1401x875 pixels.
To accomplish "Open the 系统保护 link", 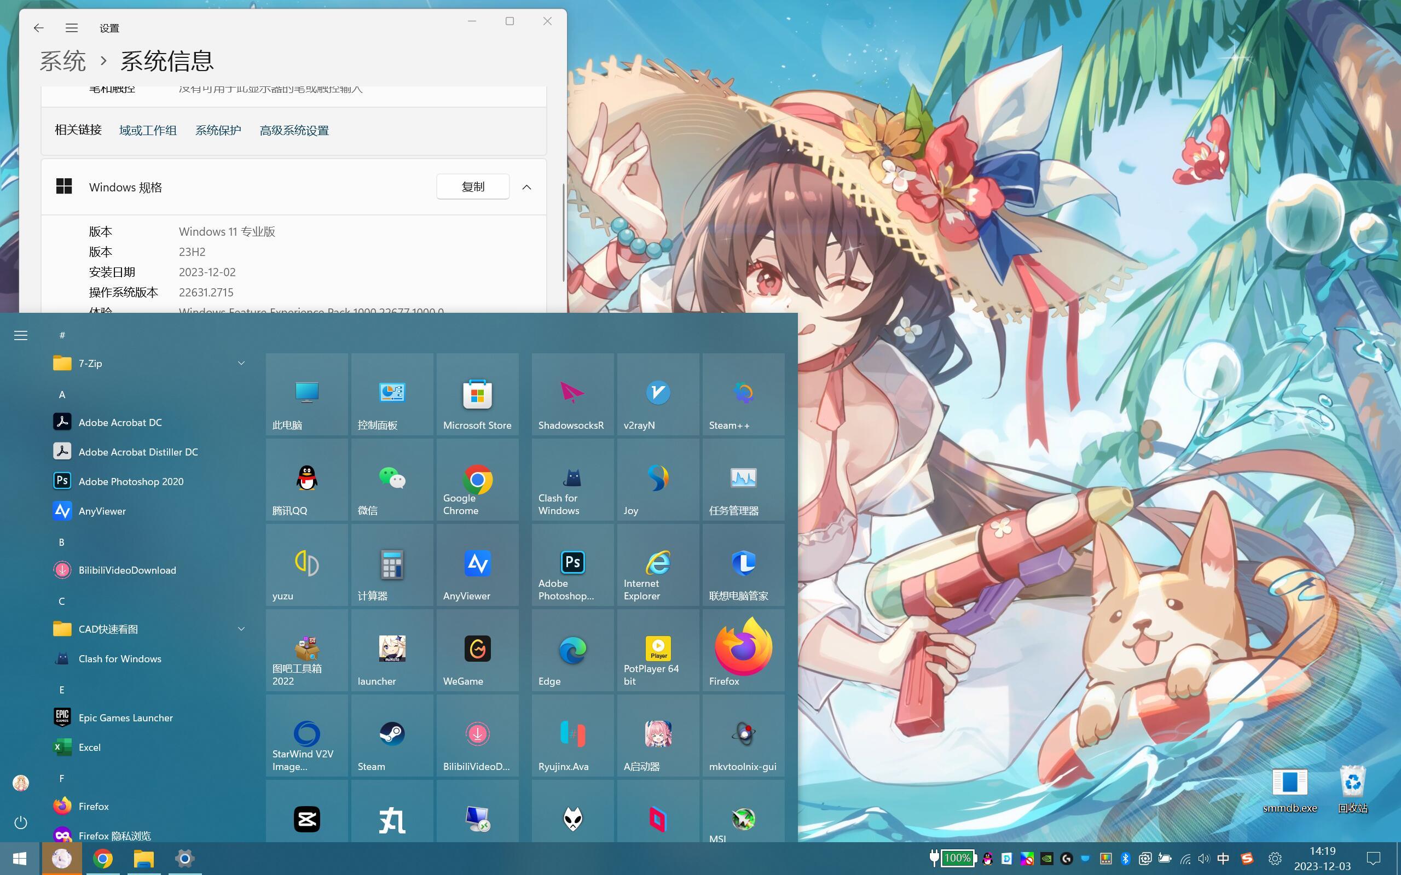I will coord(218,131).
